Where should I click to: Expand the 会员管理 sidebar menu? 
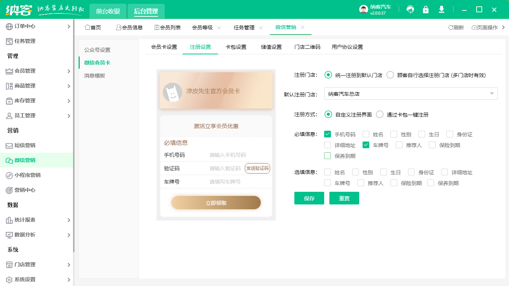coord(22,71)
